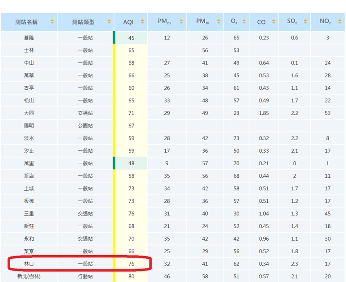This screenshot has height=282, width=346.
Task: Click the PM2.5 column sort arrows
Action: (181, 22)
